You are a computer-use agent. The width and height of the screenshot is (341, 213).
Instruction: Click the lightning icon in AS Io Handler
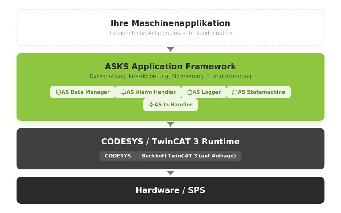point(151,105)
